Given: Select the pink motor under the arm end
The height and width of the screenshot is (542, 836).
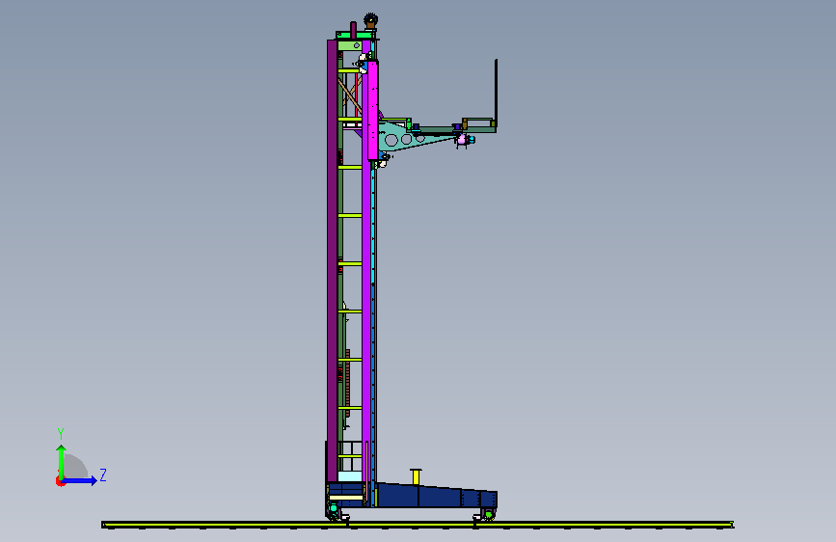Looking at the screenshot, I should tap(462, 140).
